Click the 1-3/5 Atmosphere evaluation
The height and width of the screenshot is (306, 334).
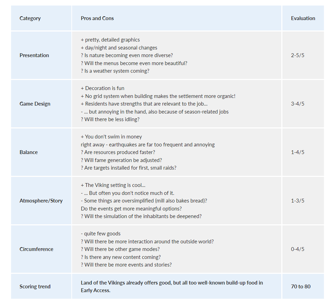[298, 201]
